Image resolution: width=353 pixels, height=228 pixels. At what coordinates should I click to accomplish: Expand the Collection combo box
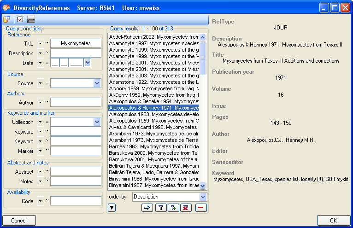tap(97, 122)
